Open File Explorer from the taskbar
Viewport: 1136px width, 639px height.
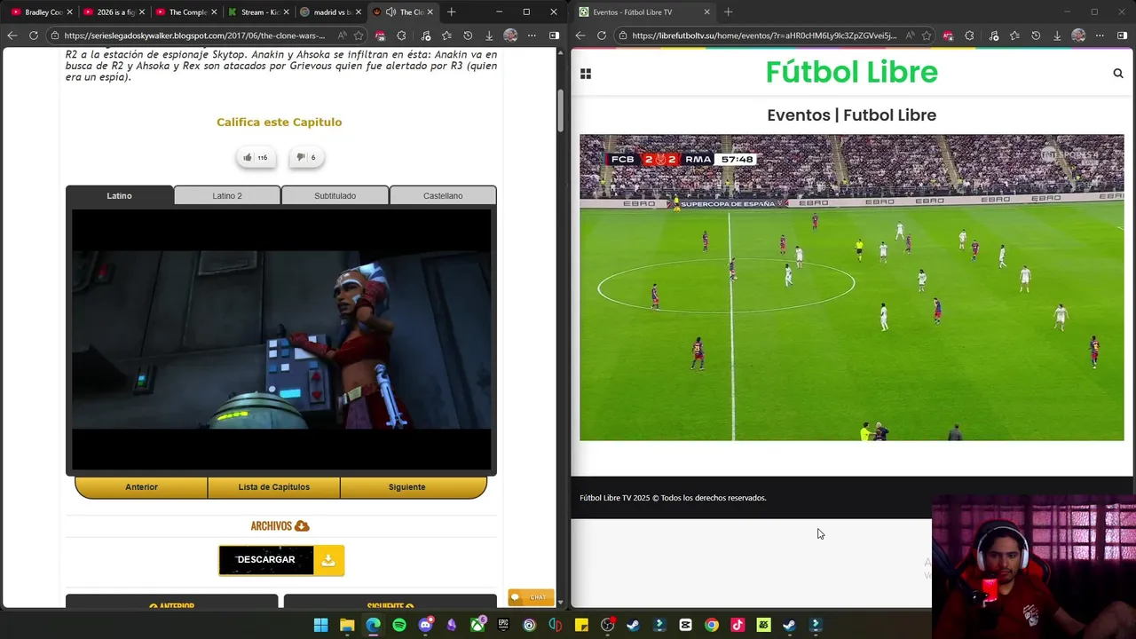click(347, 625)
